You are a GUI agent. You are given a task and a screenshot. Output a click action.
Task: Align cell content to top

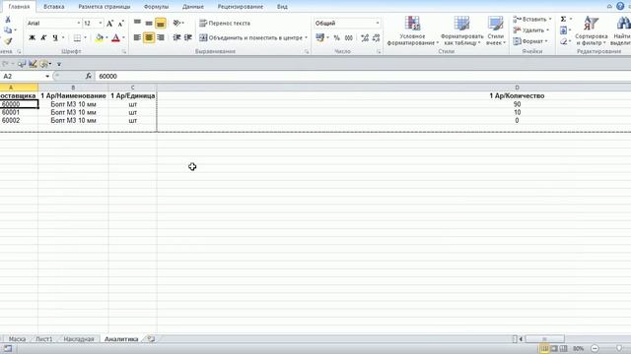click(x=137, y=24)
